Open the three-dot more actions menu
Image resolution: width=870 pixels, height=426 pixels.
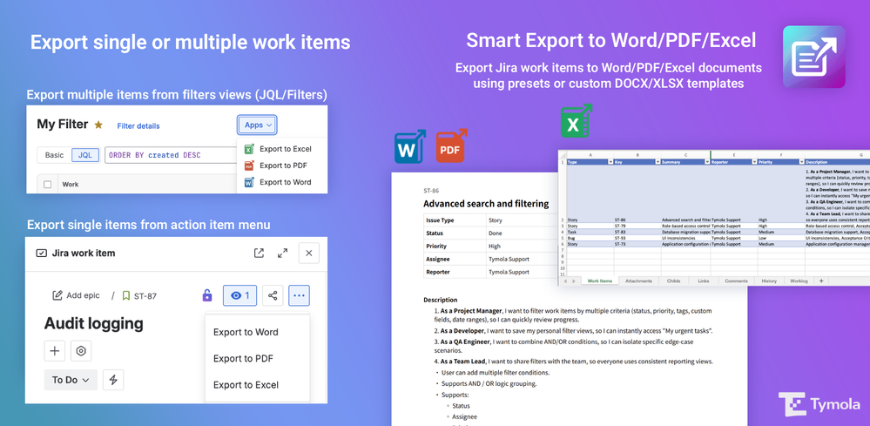(299, 295)
